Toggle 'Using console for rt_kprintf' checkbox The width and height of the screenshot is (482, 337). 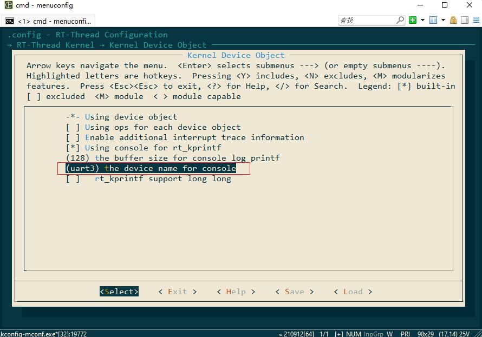(144, 148)
